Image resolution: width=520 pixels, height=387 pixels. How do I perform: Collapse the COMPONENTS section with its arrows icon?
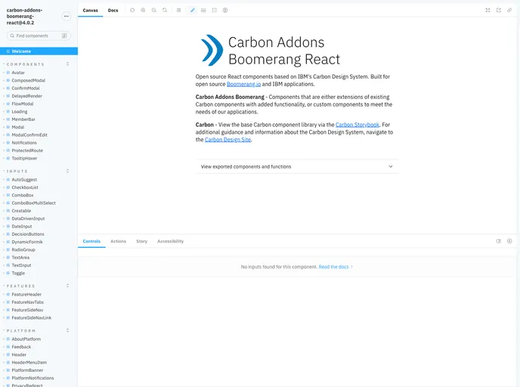68,64
